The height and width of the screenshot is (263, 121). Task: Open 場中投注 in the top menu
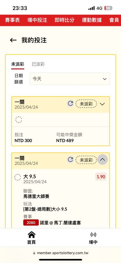[37, 20]
